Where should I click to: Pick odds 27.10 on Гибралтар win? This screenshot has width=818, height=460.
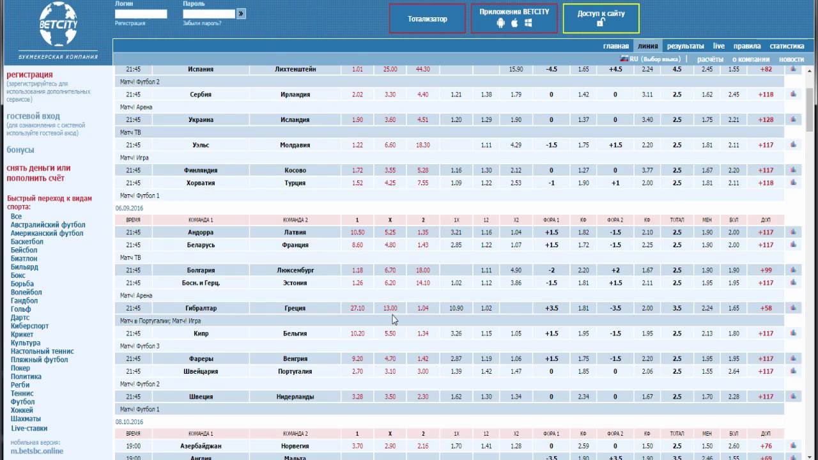[x=357, y=308]
